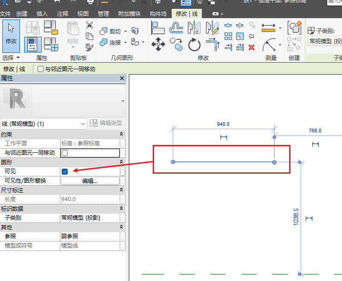The height and width of the screenshot is (281, 342).
Task: Switch to the 注释 ribbon tab
Action: (x=63, y=14)
